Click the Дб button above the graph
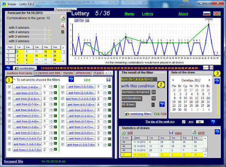This screenshot has width=226, height=167. click(x=77, y=20)
